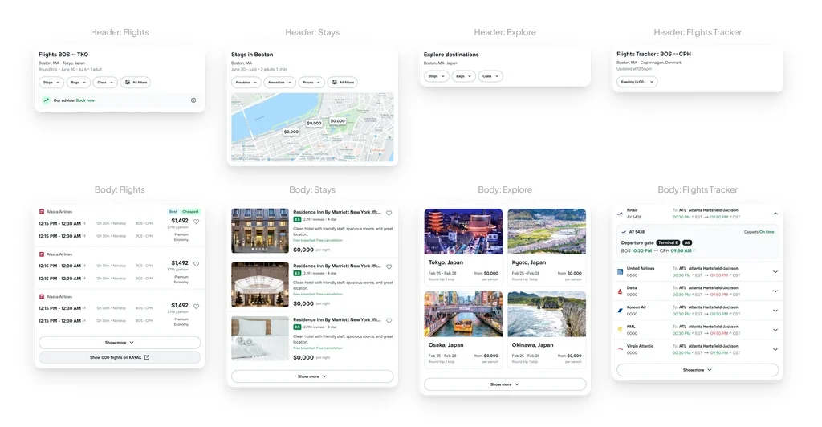Click the Departs On time status text
The height and width of the screenshot is (427, 822).
click(x=759, y=232)
